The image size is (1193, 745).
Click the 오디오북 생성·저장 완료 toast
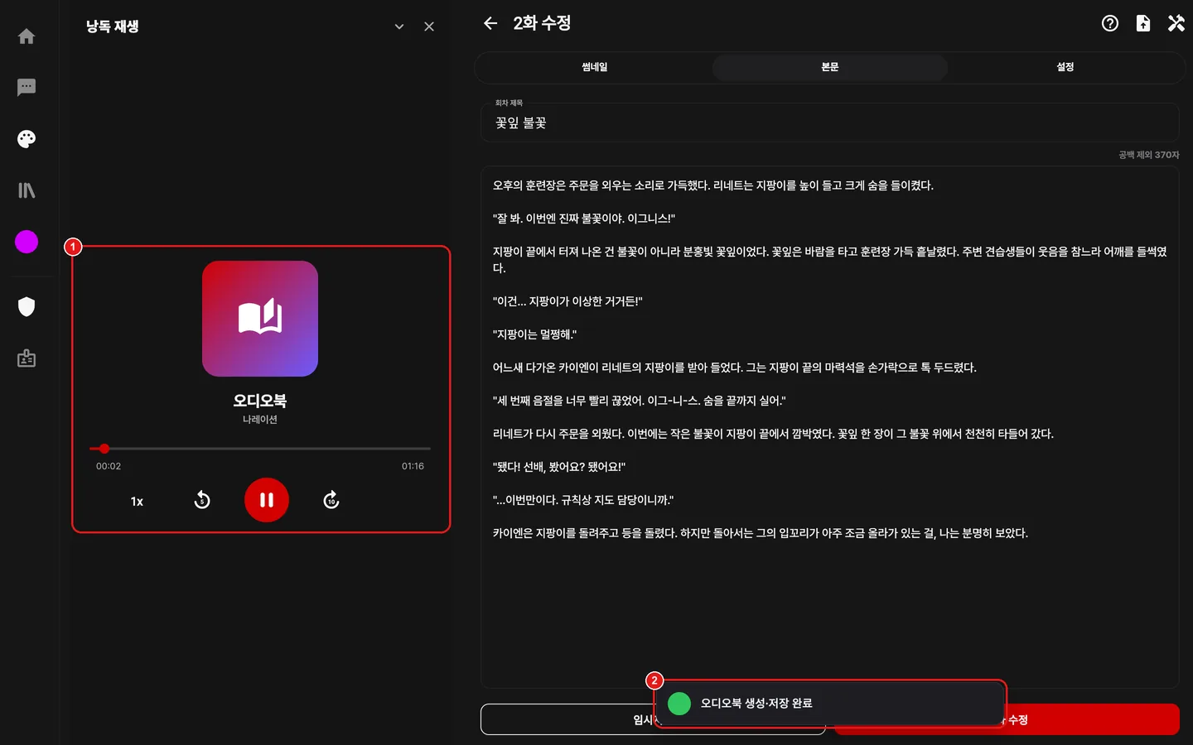tap(830, 704)
